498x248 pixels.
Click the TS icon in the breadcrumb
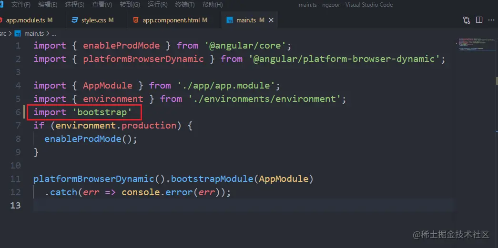[x=18, y=34]
